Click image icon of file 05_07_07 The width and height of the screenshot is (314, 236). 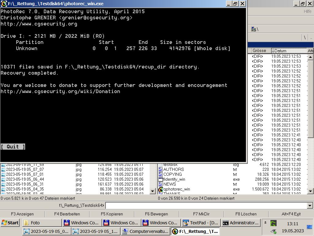coord(3,170)
